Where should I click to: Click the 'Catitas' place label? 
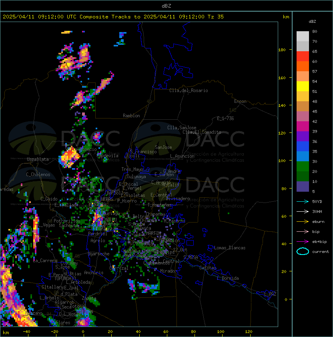pyautogui.click(x=208, y=268)
